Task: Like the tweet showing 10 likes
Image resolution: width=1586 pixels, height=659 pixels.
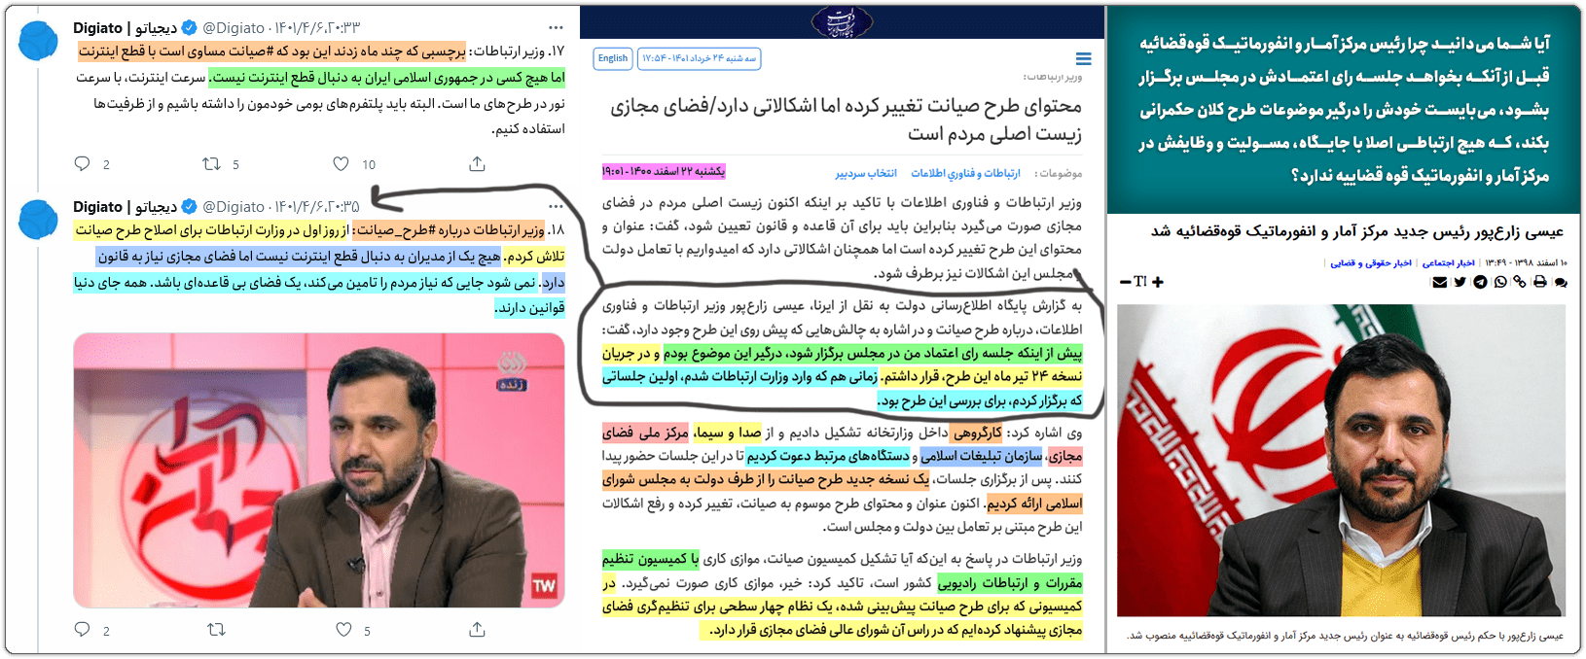Action: [341, 163]
